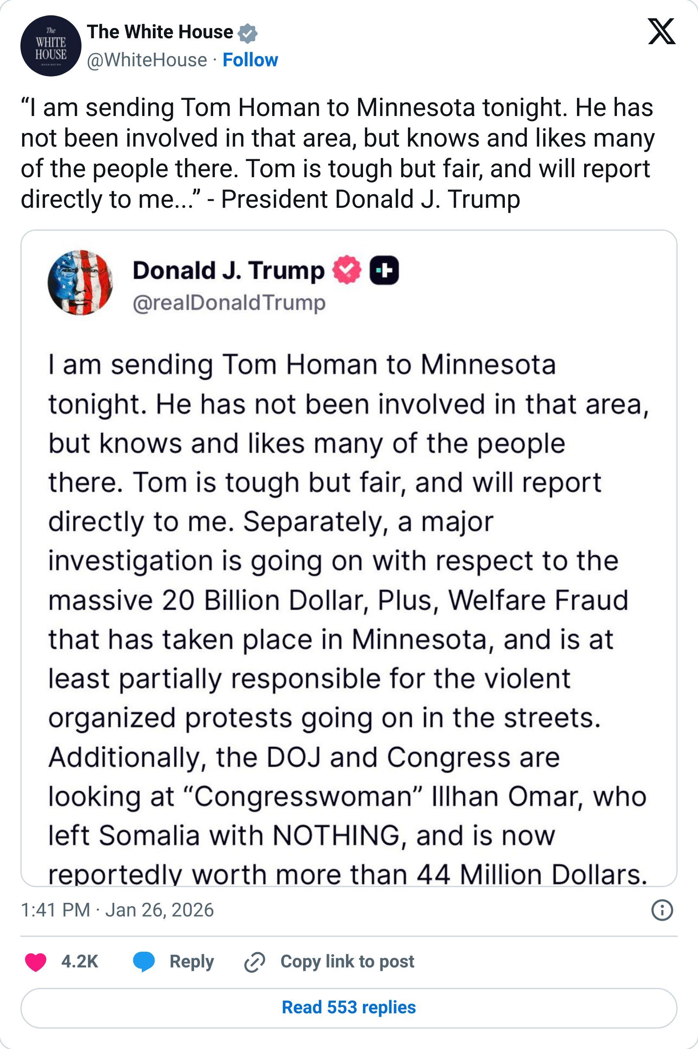Image resolution: width=698 pixels, height=1049 pixels.
Task: Click the Reply text label
Action: (191, 962)
